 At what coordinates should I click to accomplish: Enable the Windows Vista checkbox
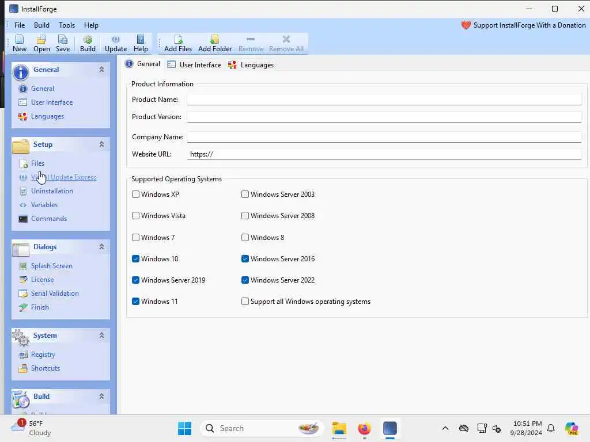click(x=136, y=216)
